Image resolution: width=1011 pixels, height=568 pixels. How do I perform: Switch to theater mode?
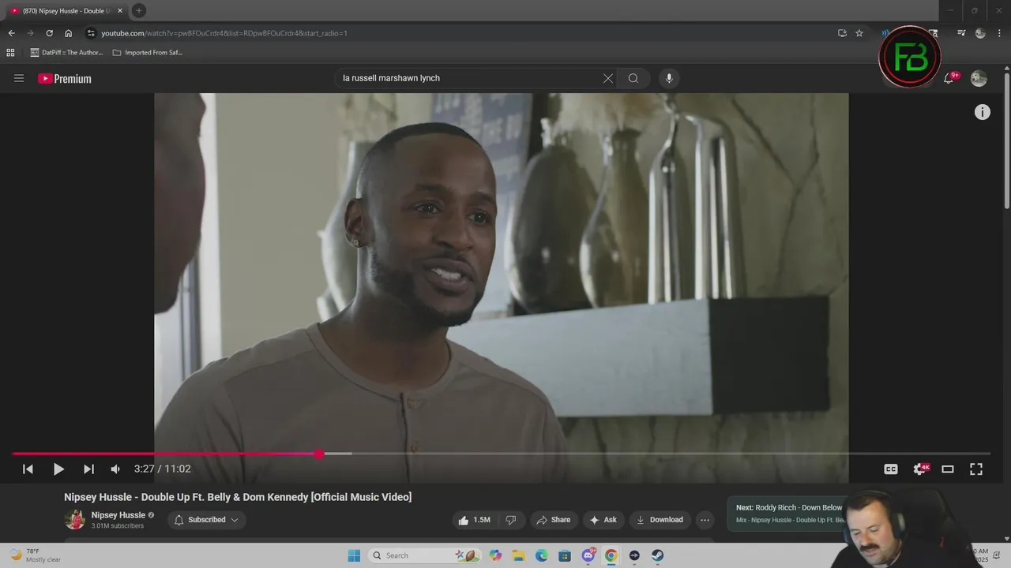click(948, 469)
